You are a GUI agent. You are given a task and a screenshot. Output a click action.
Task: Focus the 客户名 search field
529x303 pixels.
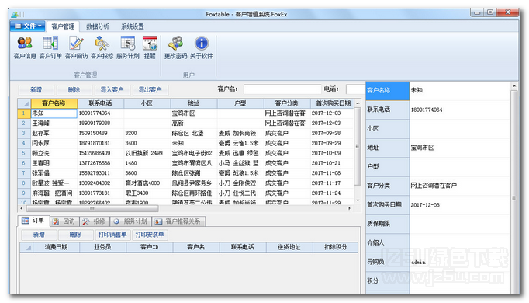pos(282,89)
